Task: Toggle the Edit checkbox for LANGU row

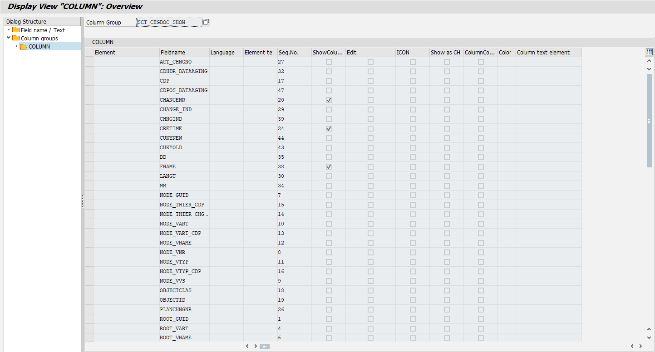Action: (370, 176)
